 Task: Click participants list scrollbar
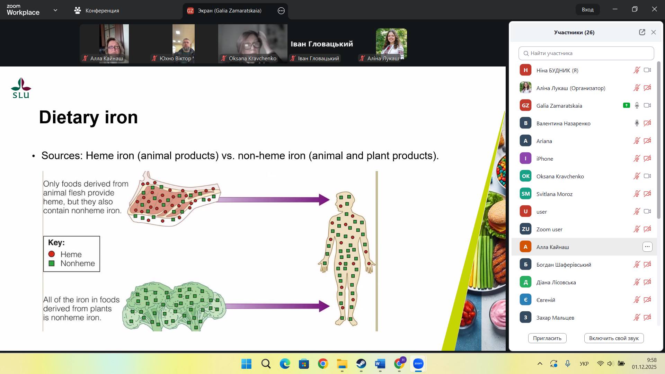pos(658,139)
